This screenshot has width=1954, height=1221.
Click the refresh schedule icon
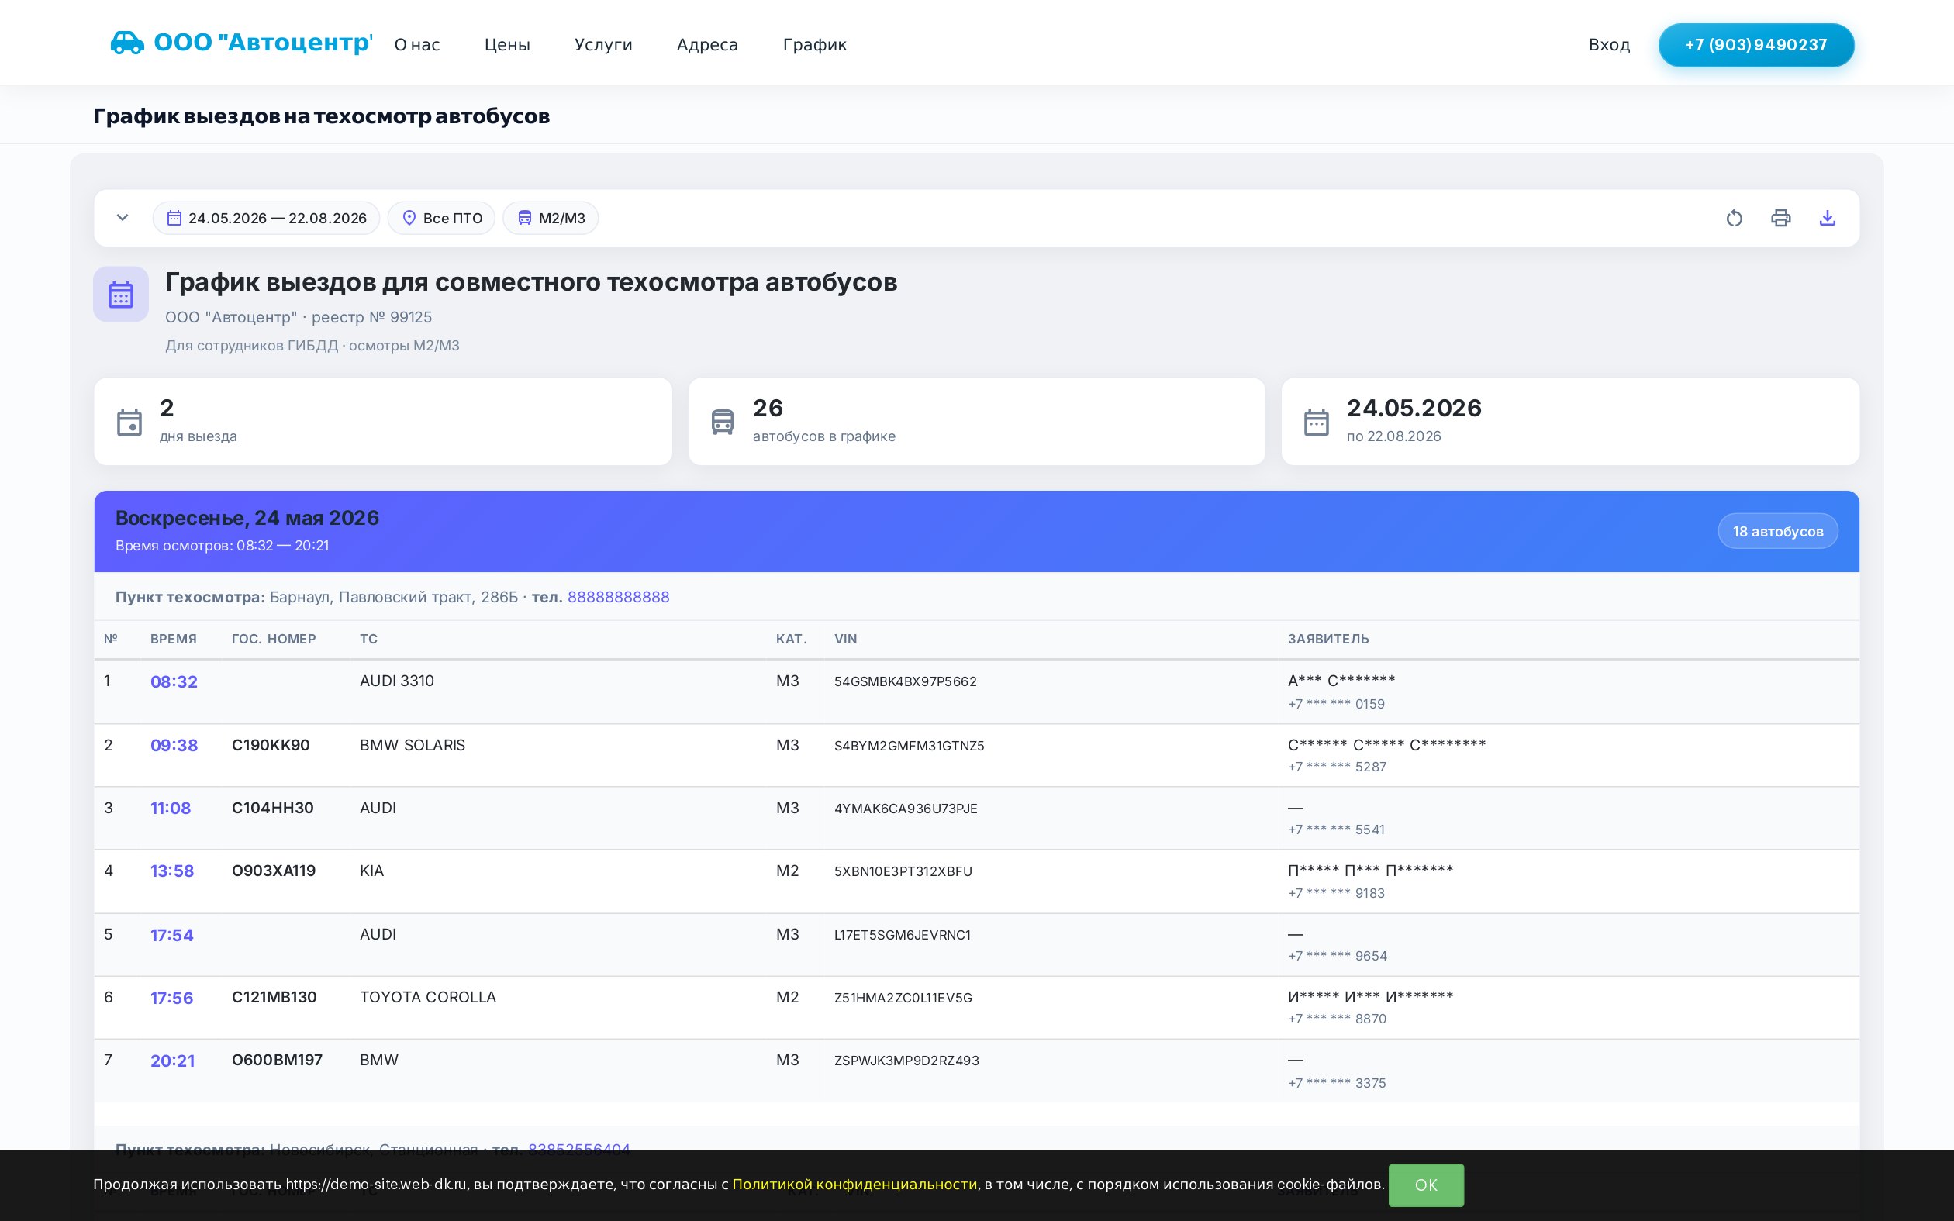[1734, 218]
